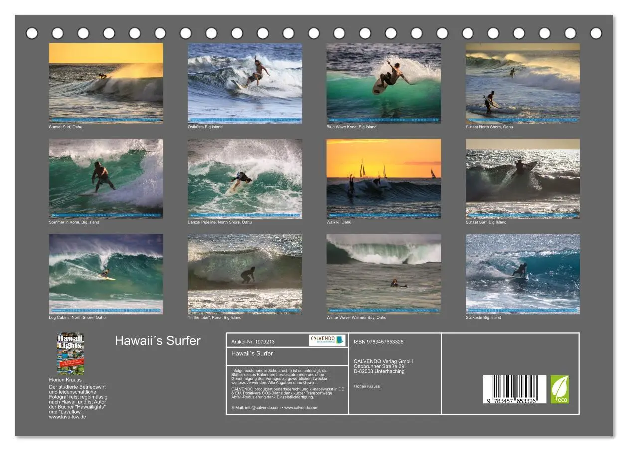This screenshot has width=628, height=451.
Task: Select the "D-82008 Unterhaching" text
Action: coord(379,371)
